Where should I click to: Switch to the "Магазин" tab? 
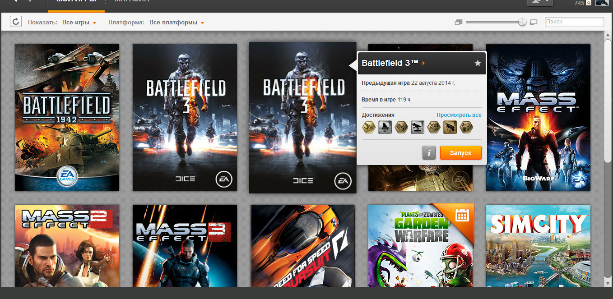(x=131, y=2)
